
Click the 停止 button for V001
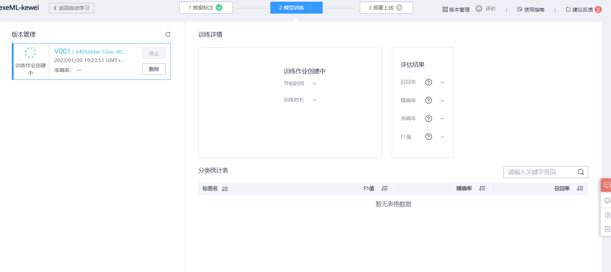click(x=154, y=53)
